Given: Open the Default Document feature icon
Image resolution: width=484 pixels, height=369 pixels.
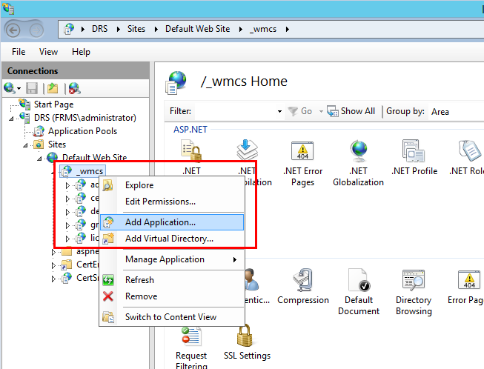Looking at the screenshot, I should point(359,282).
